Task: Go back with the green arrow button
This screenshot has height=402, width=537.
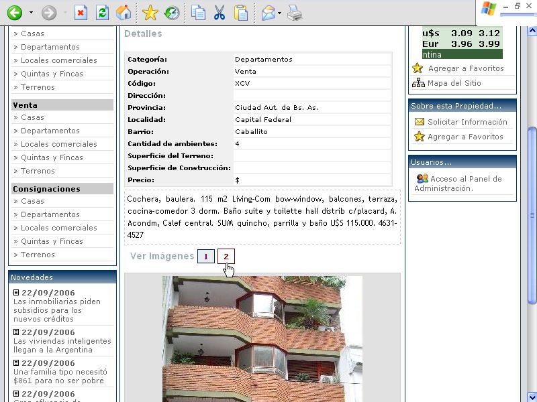Action: point(15,13)
